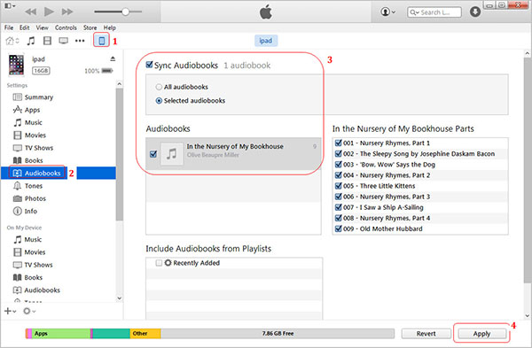Uncheck 009 - Old Mother Hubbard
532x348 pixels.
coord(339,228)
